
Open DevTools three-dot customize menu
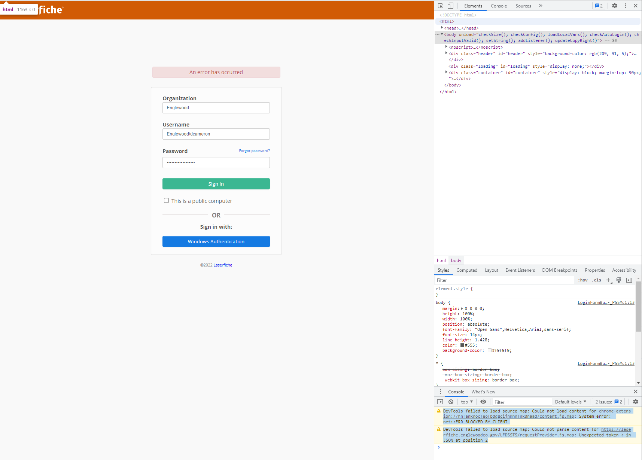625,6
